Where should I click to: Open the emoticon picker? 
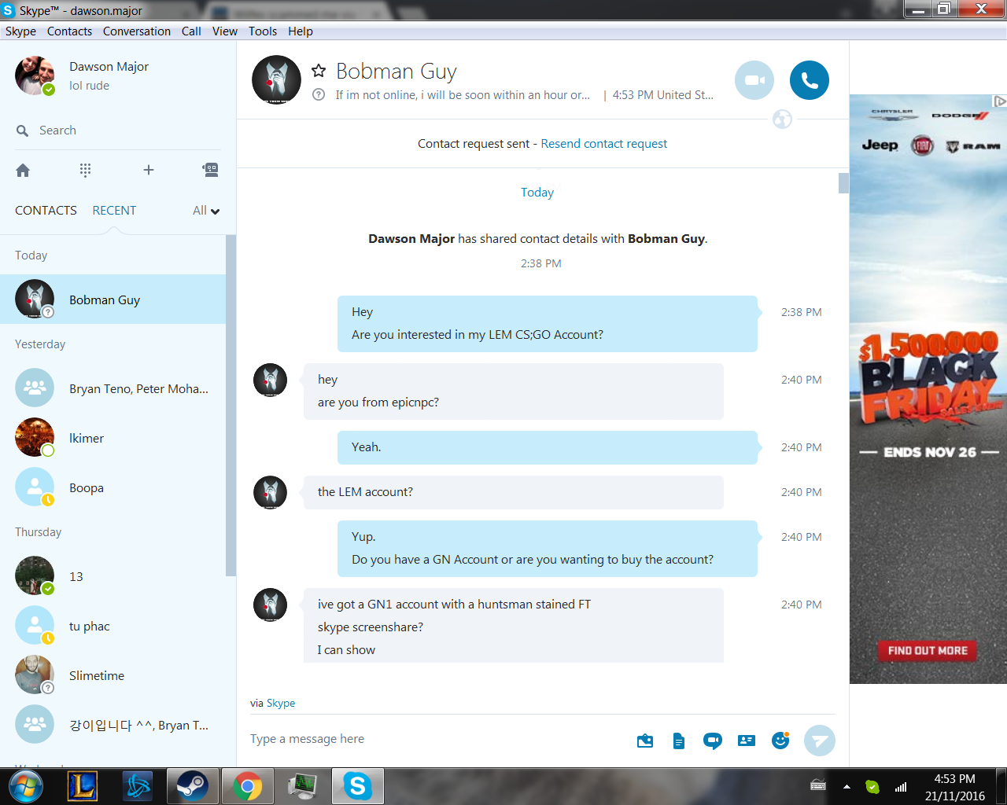pyautogui.click(x=780, y=741)
